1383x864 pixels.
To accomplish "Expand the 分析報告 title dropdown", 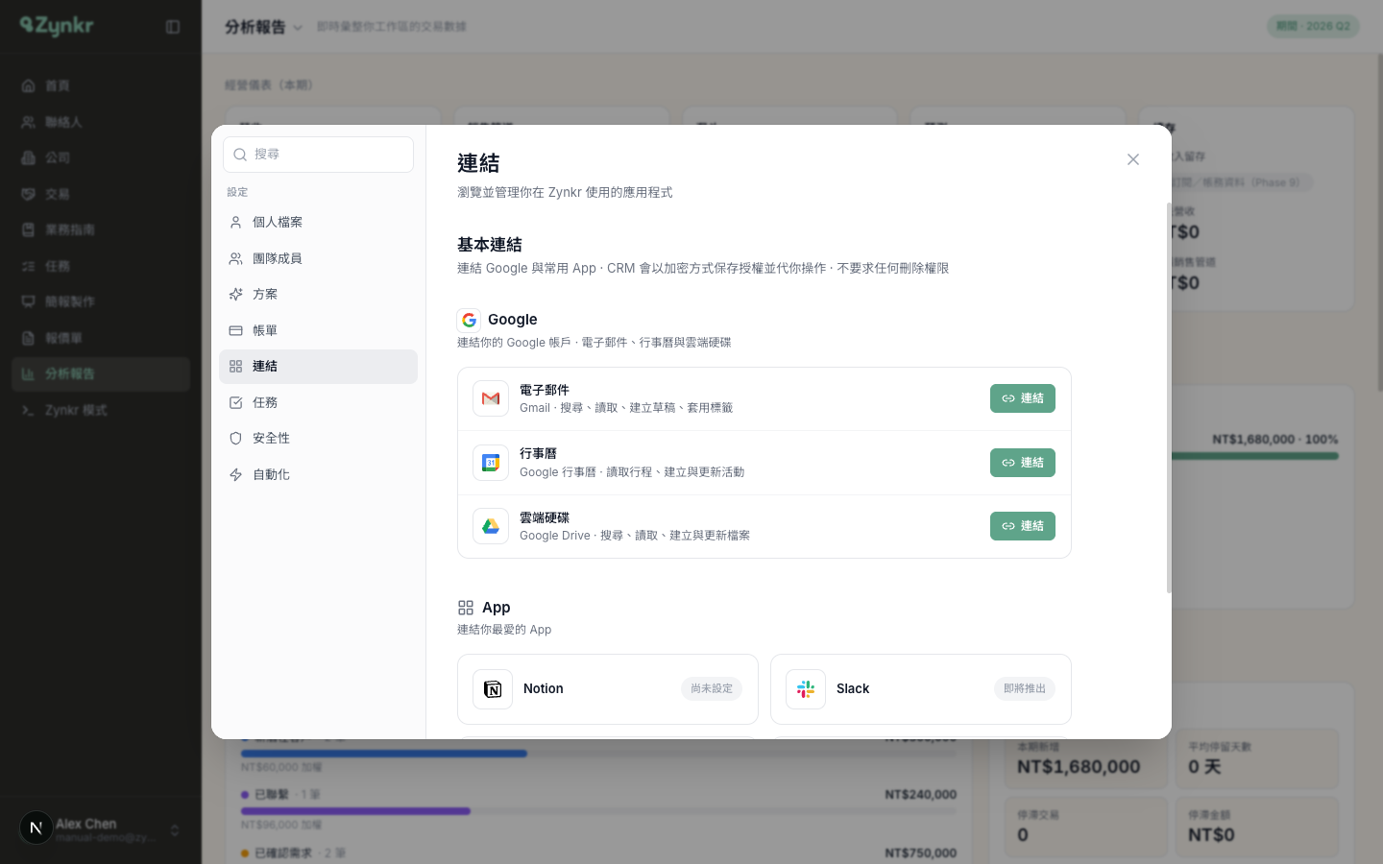I will click(298, 28).
